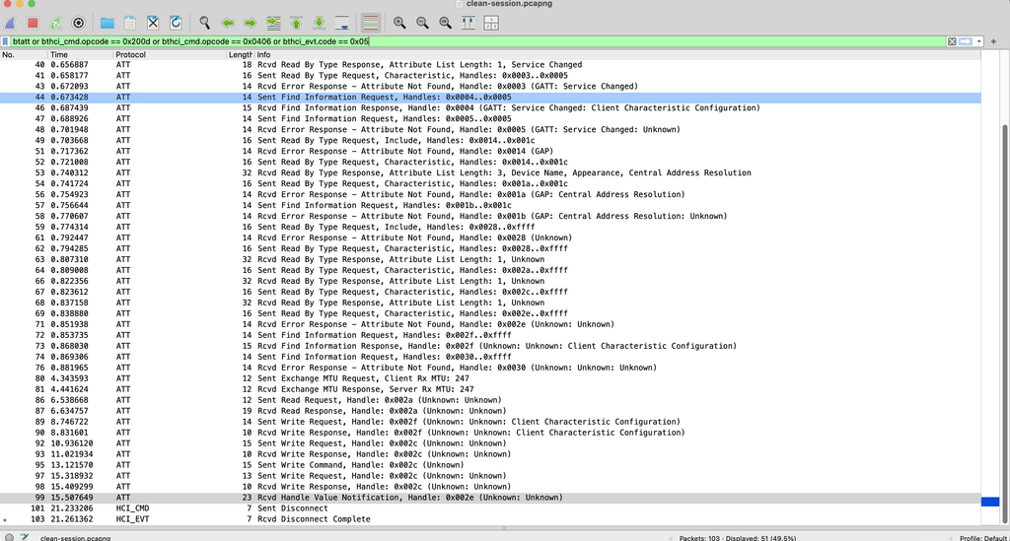
Task: Go to a specified packet
Action: 273,24
